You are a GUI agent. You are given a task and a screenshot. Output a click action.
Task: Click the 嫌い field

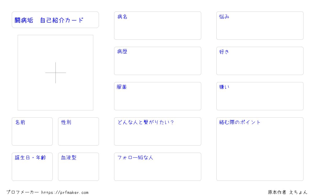click(260, 96)
